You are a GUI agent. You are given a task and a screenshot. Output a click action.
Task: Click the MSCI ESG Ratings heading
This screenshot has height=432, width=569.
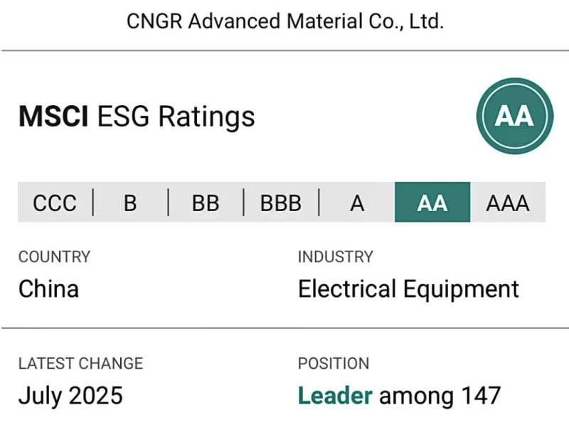[137, 116]
